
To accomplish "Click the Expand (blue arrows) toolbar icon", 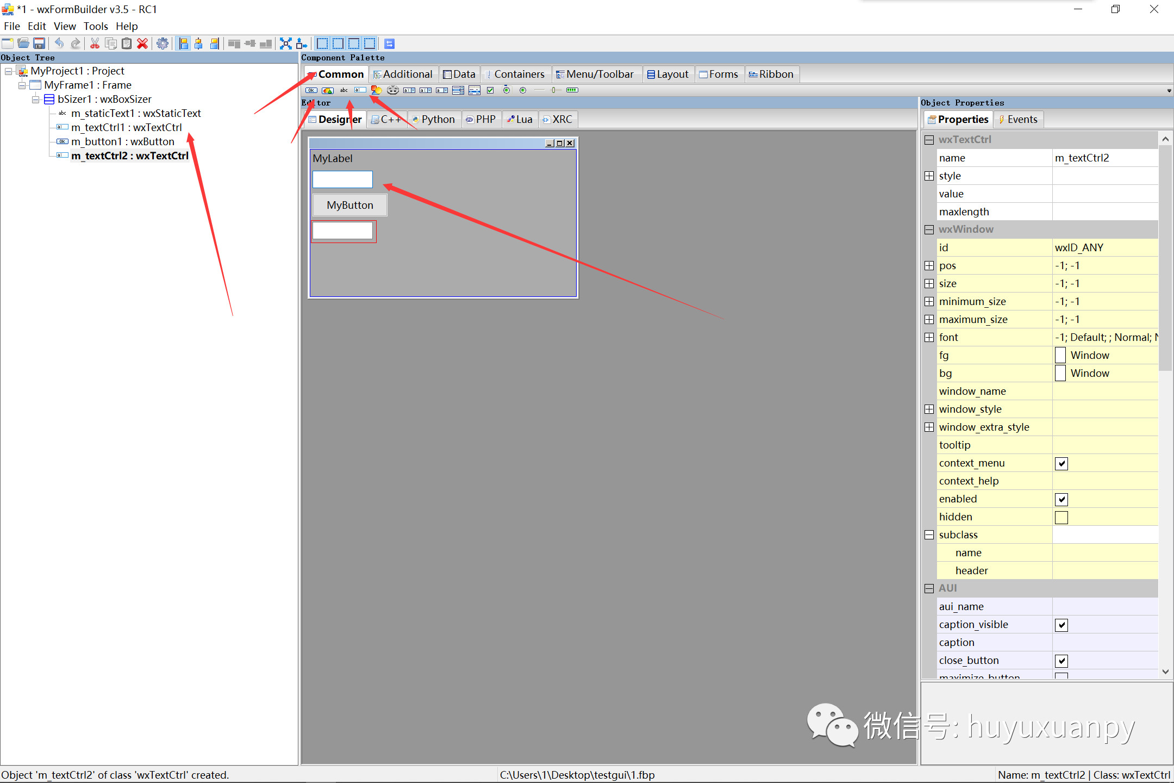I will click(286, 43).
